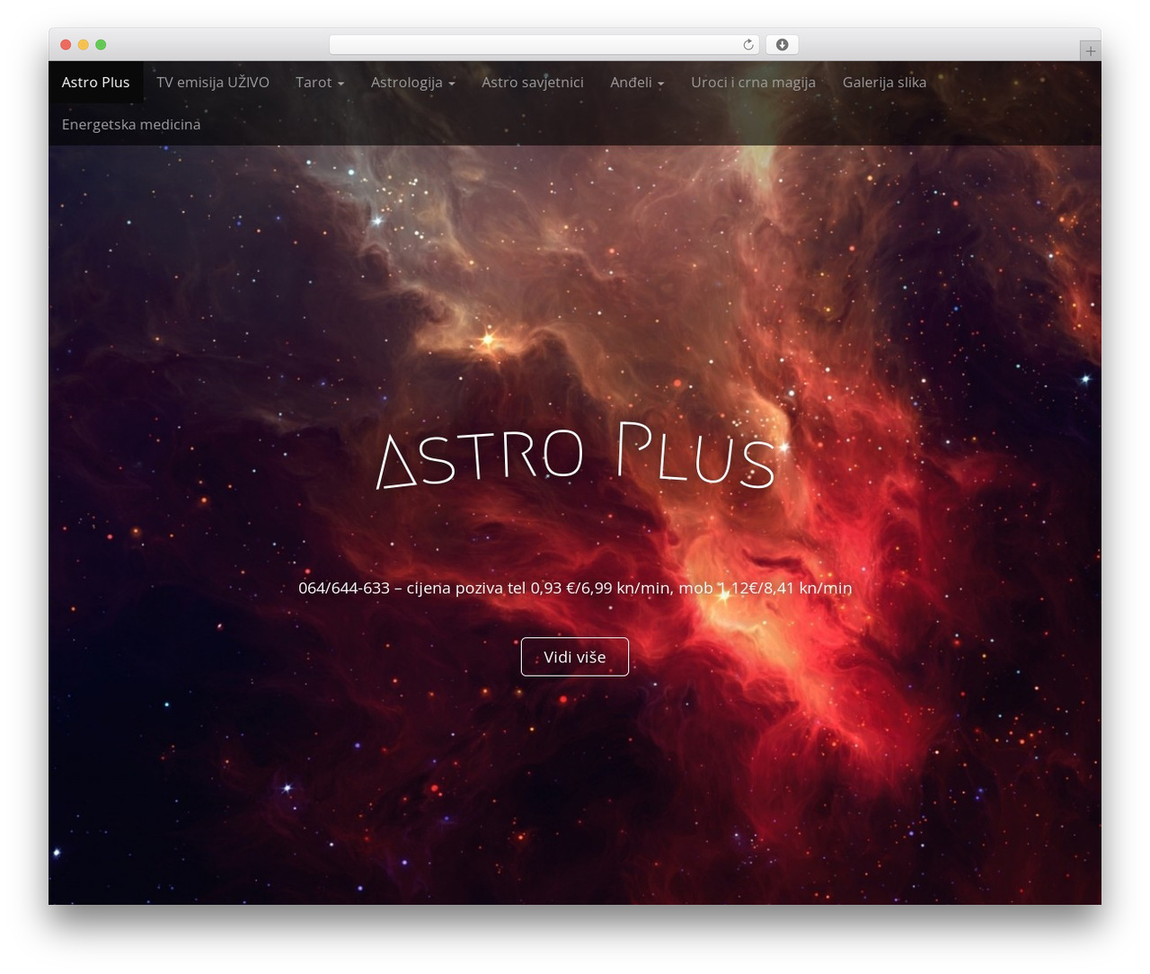Open Uroci i crna magija page
Screen dimensions: 1150x974
tap(753, 82)
